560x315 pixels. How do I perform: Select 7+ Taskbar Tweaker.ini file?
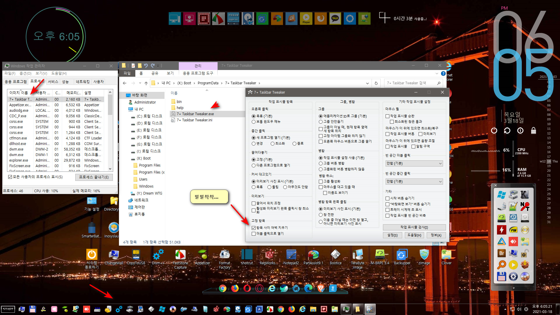click(194, 120)
